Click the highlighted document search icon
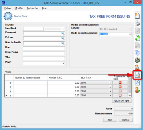Viewport: 143px width, 130px height. [137, 75]
